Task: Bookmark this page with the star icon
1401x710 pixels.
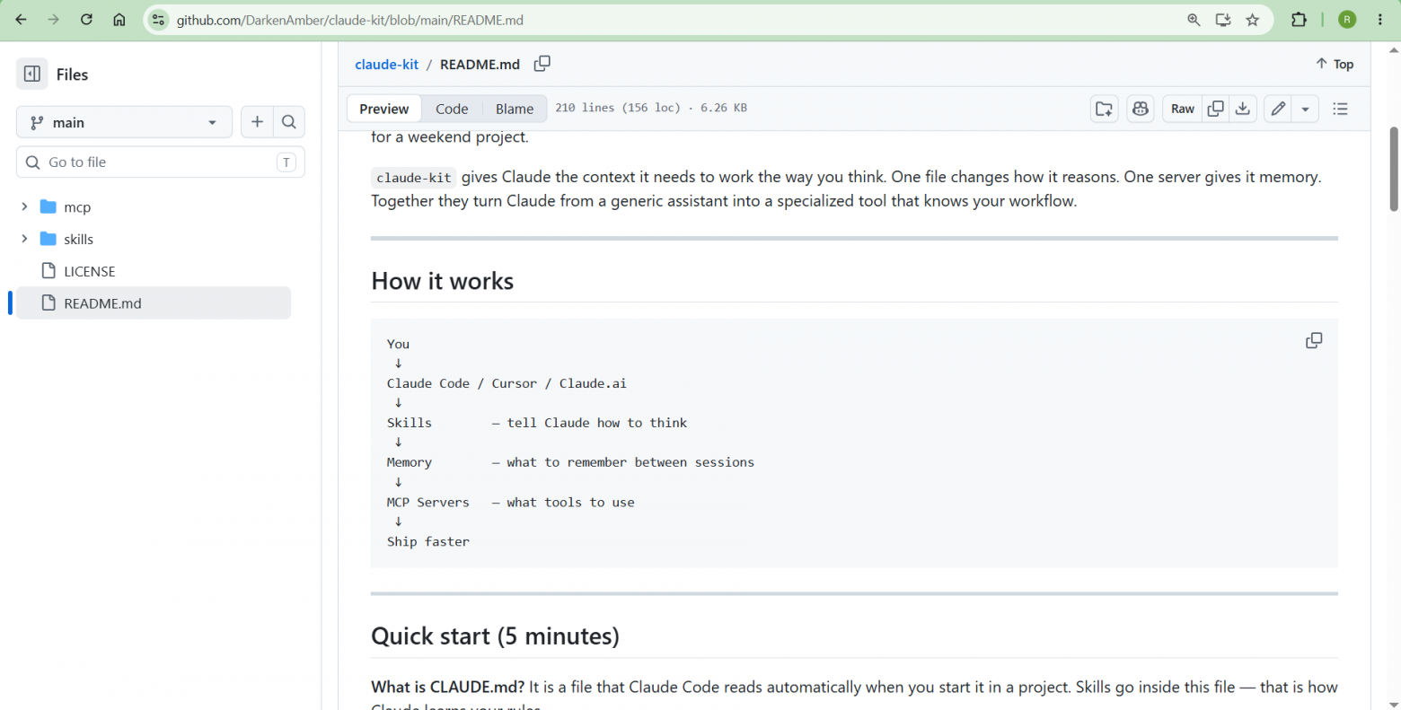Action: tap(1253, 20)
